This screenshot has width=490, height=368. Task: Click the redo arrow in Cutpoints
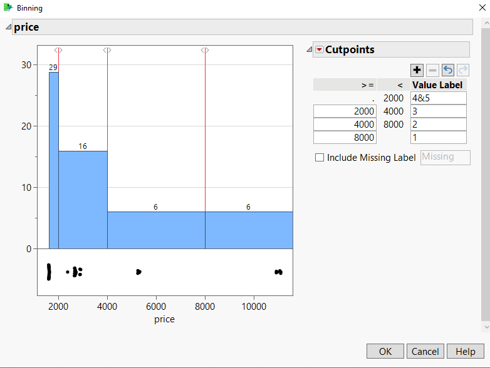point(462,70)
